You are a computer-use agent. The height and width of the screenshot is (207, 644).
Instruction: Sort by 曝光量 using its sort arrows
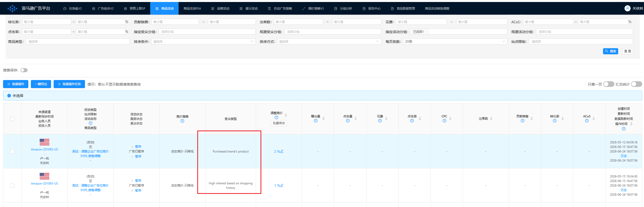pyautogui.click(x=324, y=119)
